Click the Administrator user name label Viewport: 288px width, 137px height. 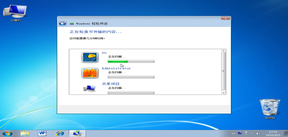coord(116,68)
